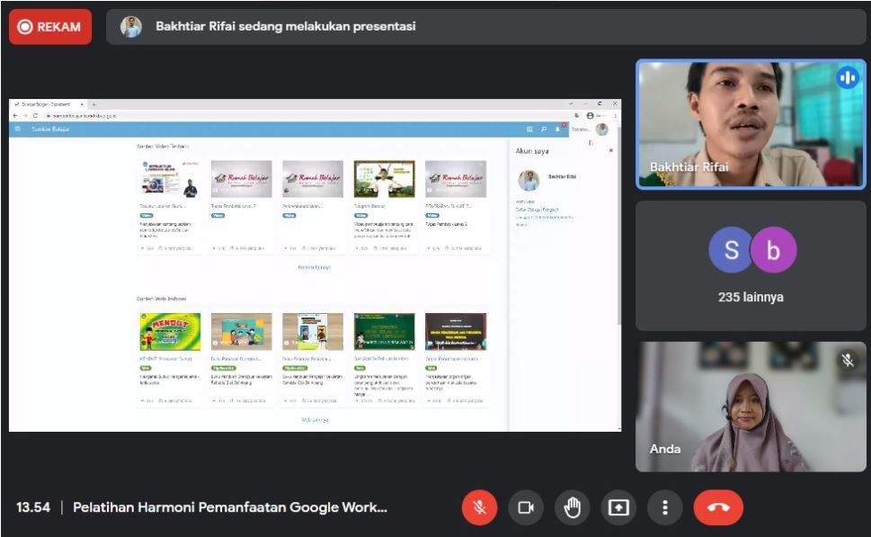Select the Anda self-view video tile
Image resolution: width=871 pixels, height=537 pixels.
pos(751,407)
